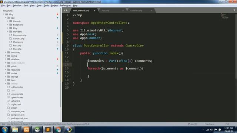
Task: Close the Post.php tab
Action: pos(123,11)
